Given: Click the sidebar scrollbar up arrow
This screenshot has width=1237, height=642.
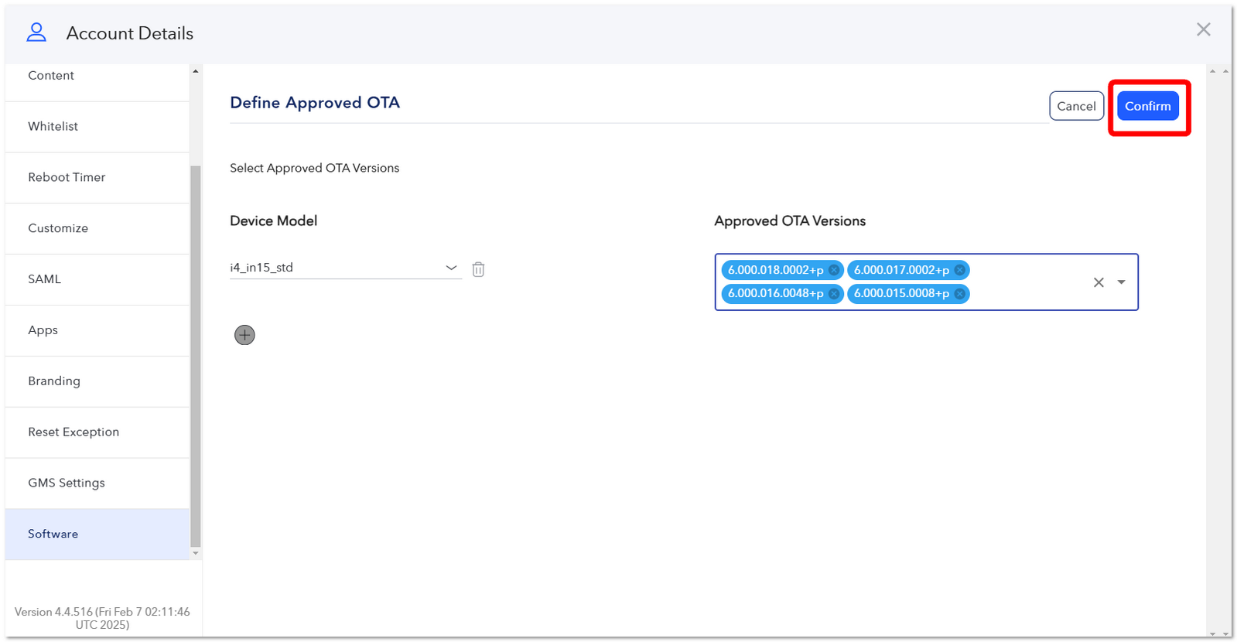Looking at the screenshot, I should 196,71.
